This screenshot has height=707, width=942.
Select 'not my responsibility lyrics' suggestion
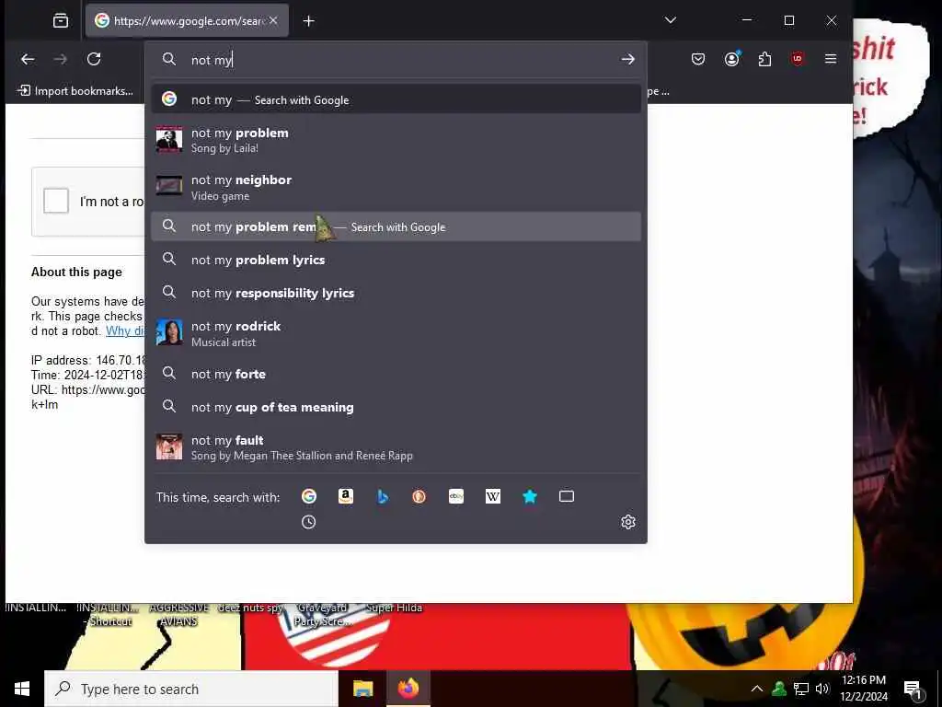click(x=396, y=293)
